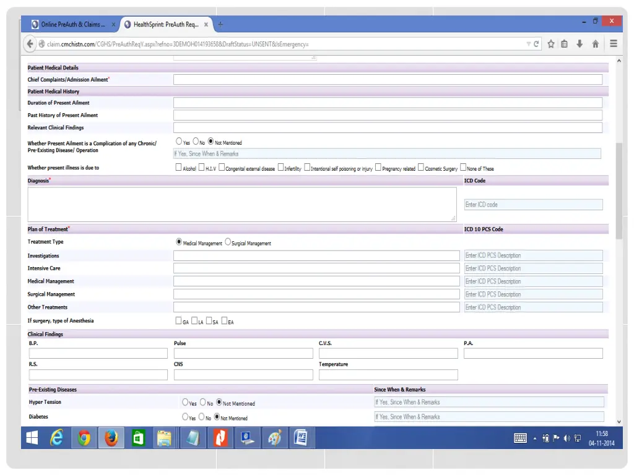The image size is (634, 475).
Task: Open the orange PDF app taskbar icon
Action: tap(220, 438)
